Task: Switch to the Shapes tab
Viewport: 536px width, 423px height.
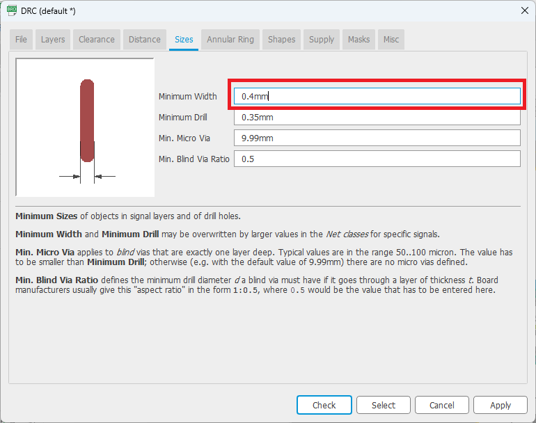Action: pos(282,40)
